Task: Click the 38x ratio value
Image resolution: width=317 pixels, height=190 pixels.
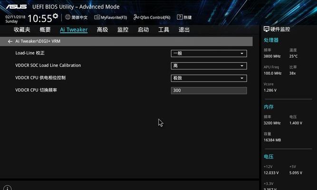Action: pos(293,73)
